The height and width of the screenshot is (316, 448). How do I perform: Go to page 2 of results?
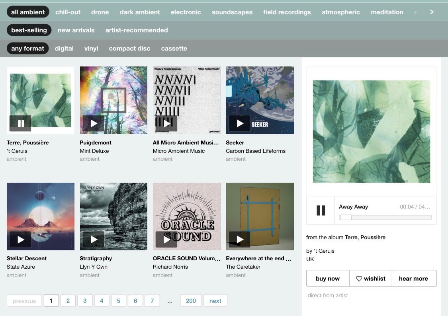68,300
